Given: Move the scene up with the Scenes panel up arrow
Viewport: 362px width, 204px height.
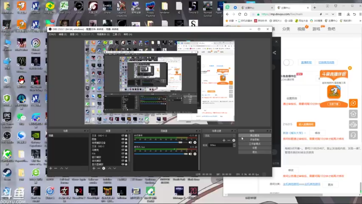Looking at the screenshot, I should click(x=62, y=168).
